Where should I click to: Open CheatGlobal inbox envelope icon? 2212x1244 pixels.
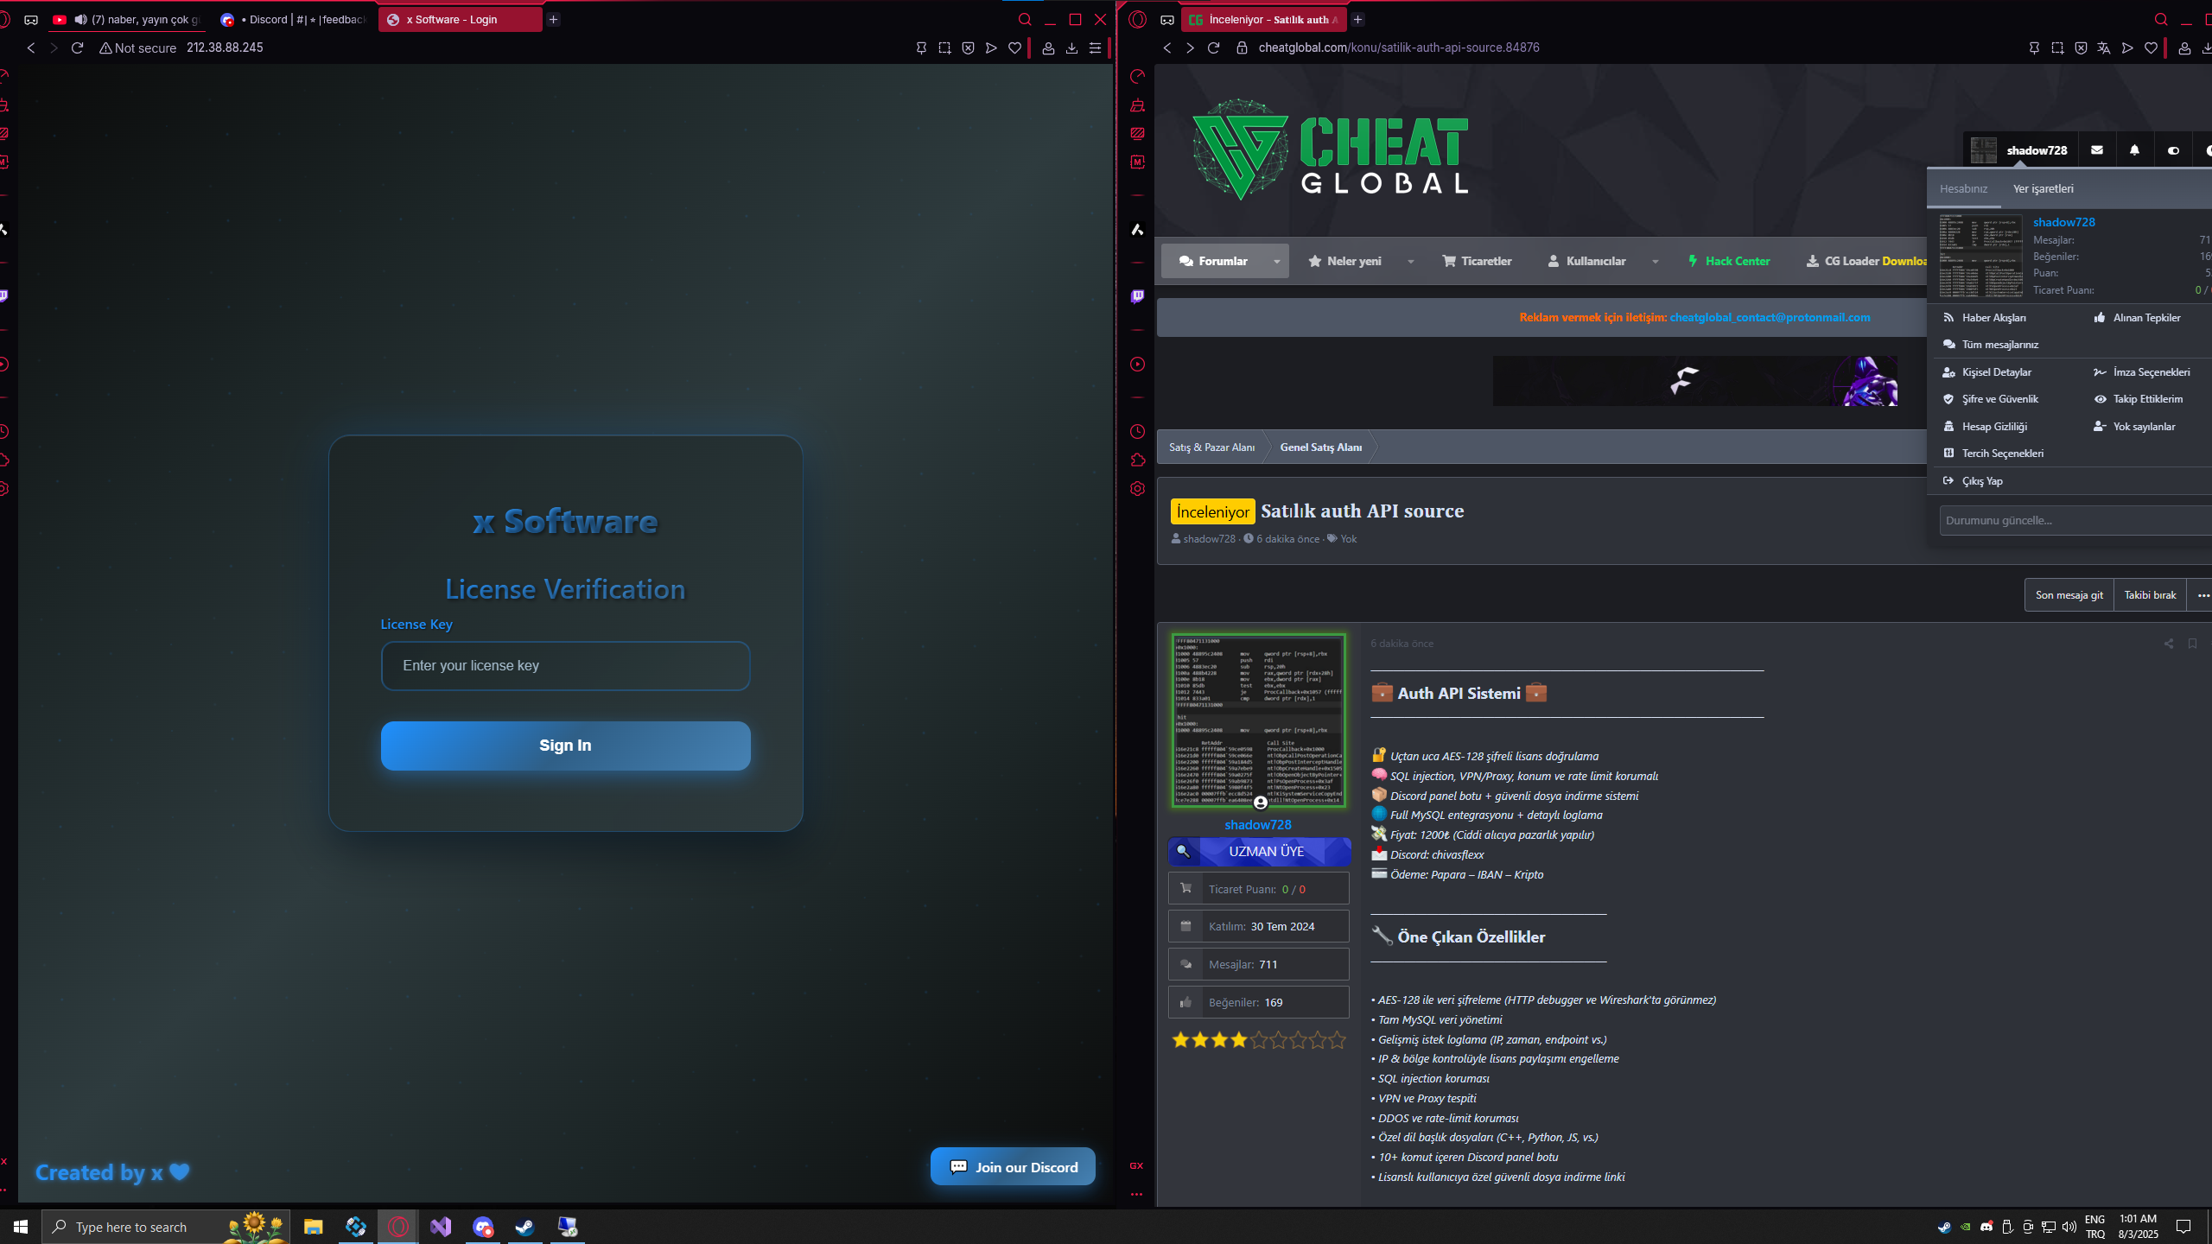2097,150
